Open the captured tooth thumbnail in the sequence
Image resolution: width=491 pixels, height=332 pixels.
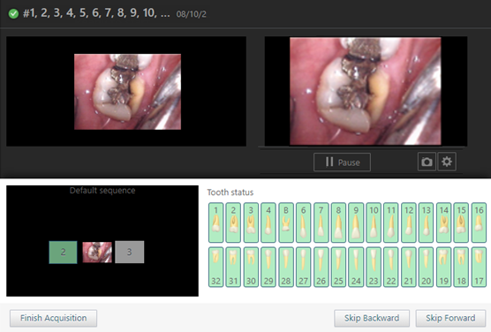pos(97,253)
